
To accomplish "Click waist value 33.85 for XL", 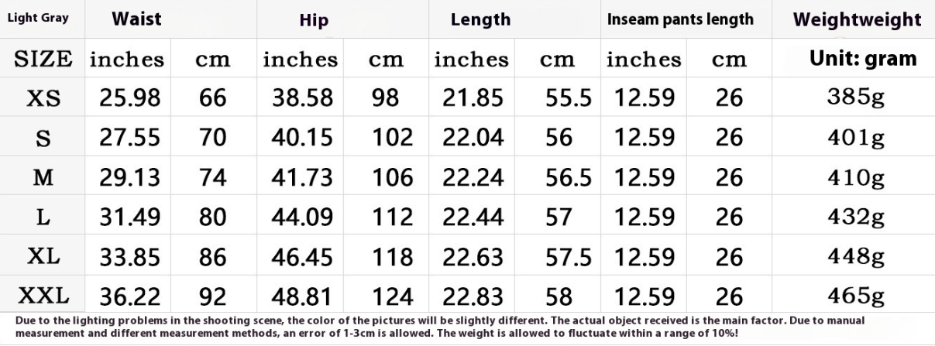I will click(x=130, y=256).
